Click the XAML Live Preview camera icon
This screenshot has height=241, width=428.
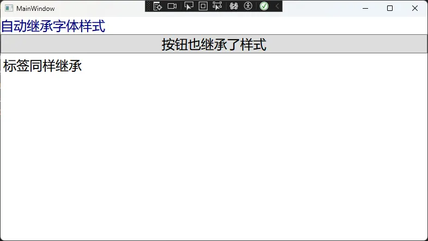172,6
